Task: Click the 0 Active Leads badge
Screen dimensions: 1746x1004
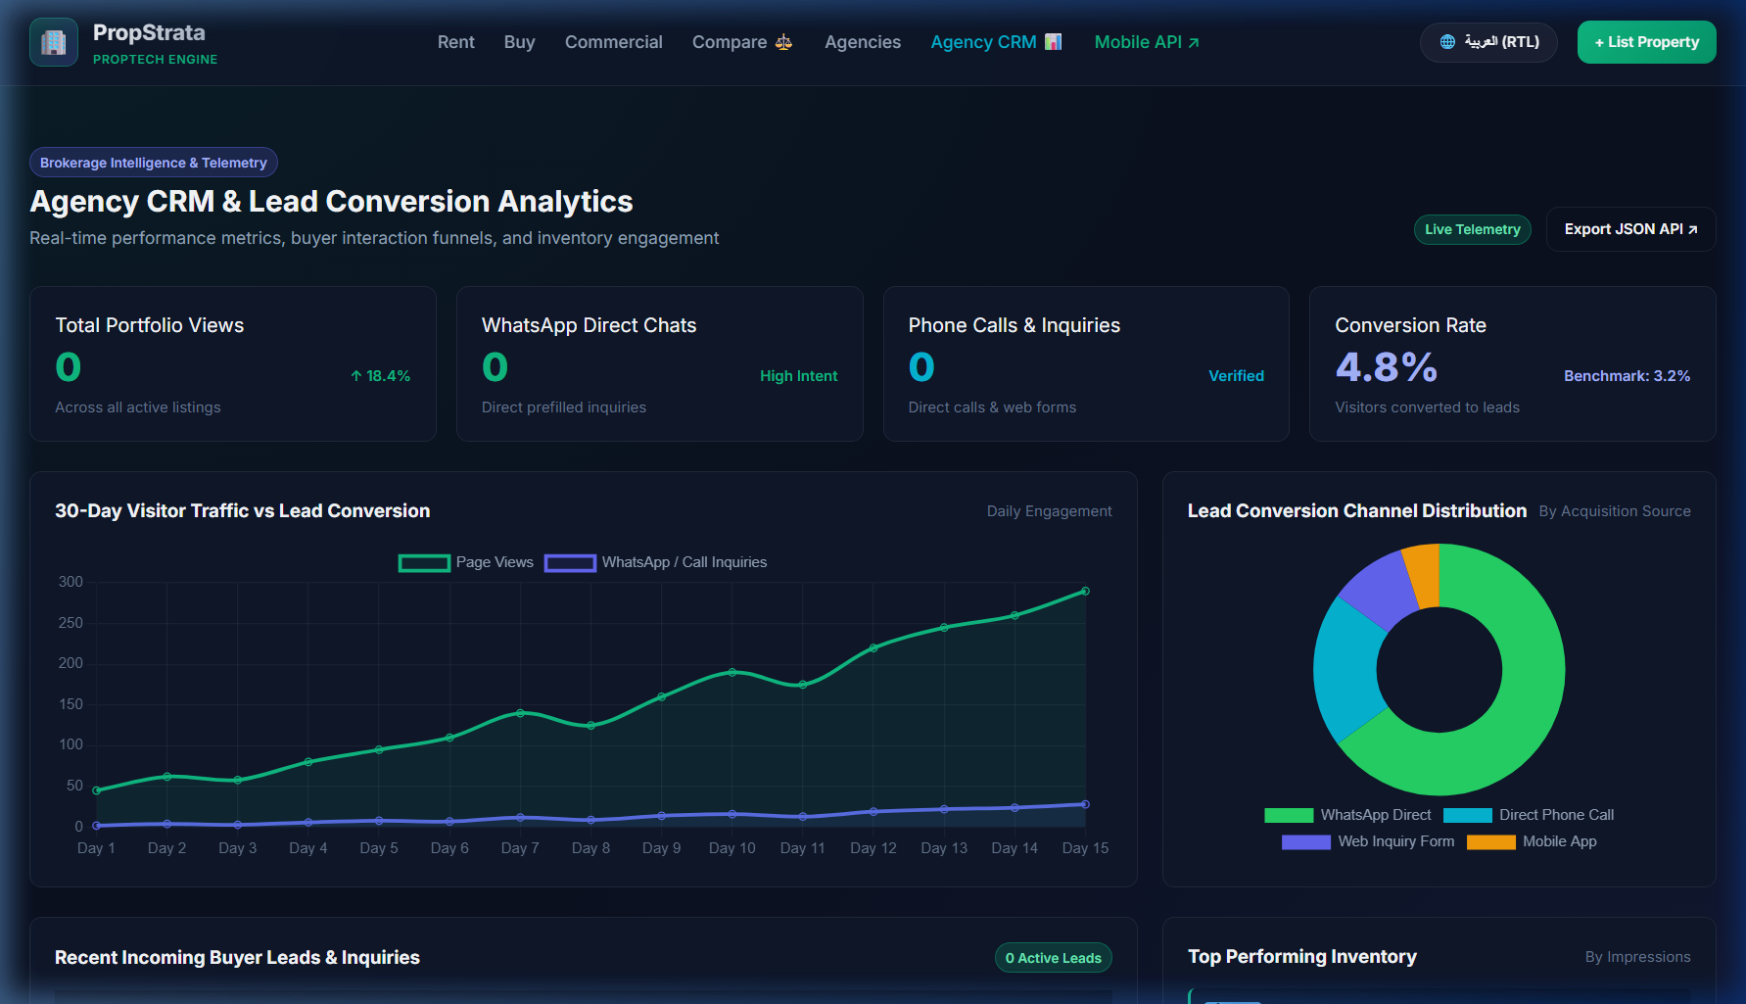Action: [x=1053, y=958]
